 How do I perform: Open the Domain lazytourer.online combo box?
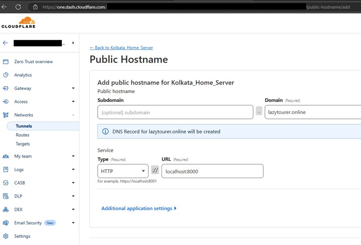[x=313, y=112]
